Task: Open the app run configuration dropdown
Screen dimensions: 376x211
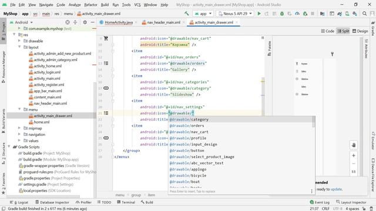Action: click(x=203, y=13)
